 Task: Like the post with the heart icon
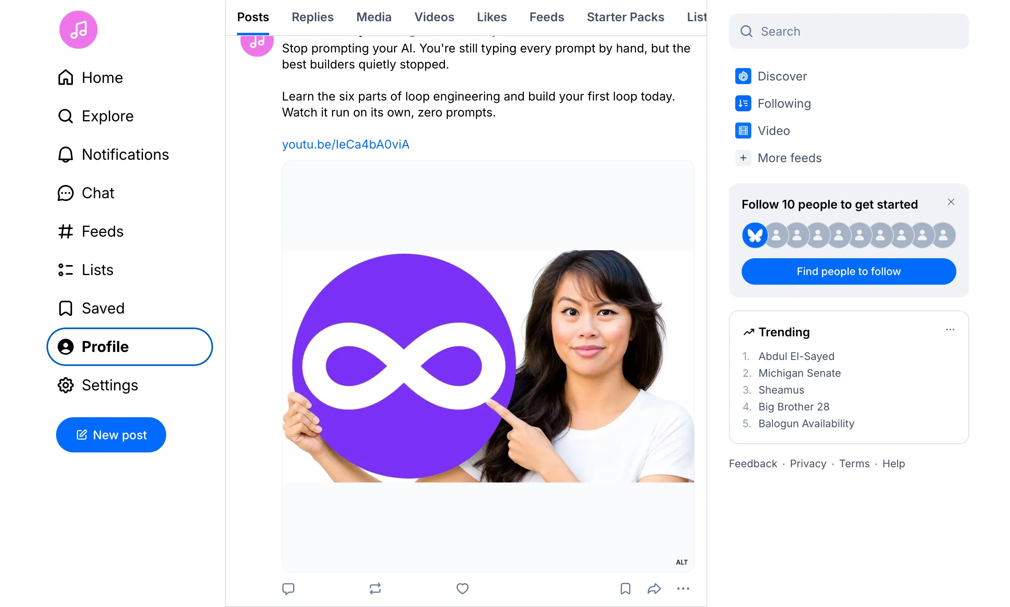pos(462,589)
